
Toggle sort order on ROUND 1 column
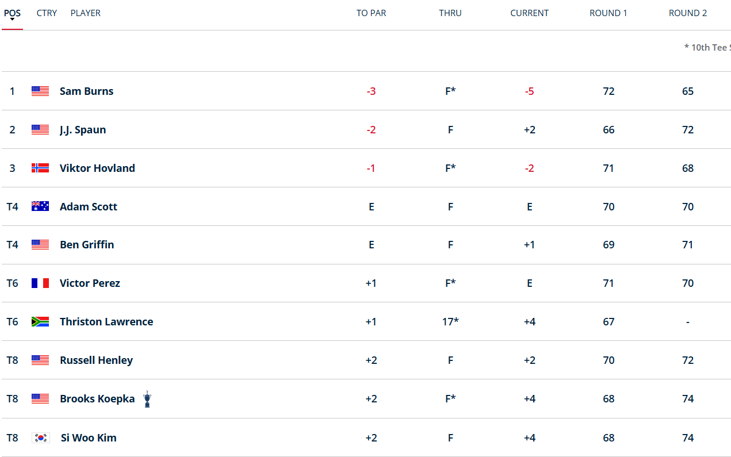point(608,13)
